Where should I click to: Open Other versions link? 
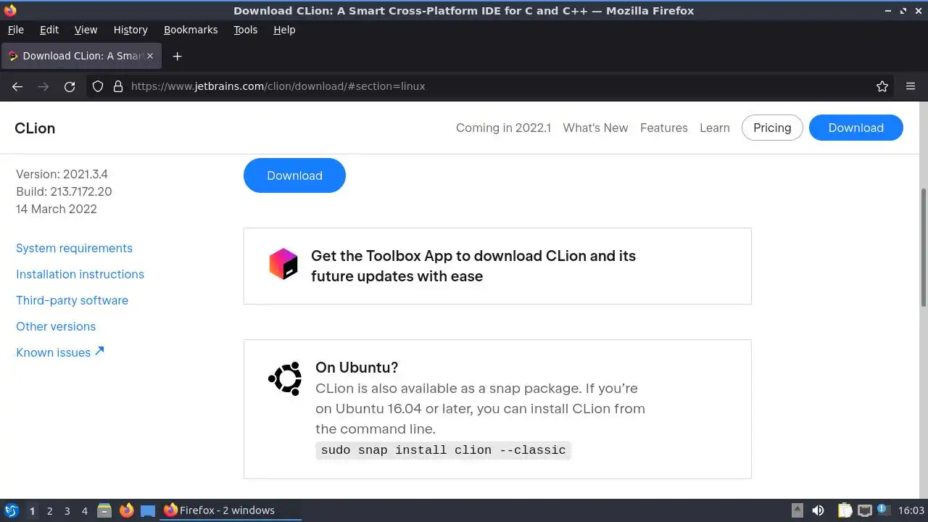click(x=56, y=326)
